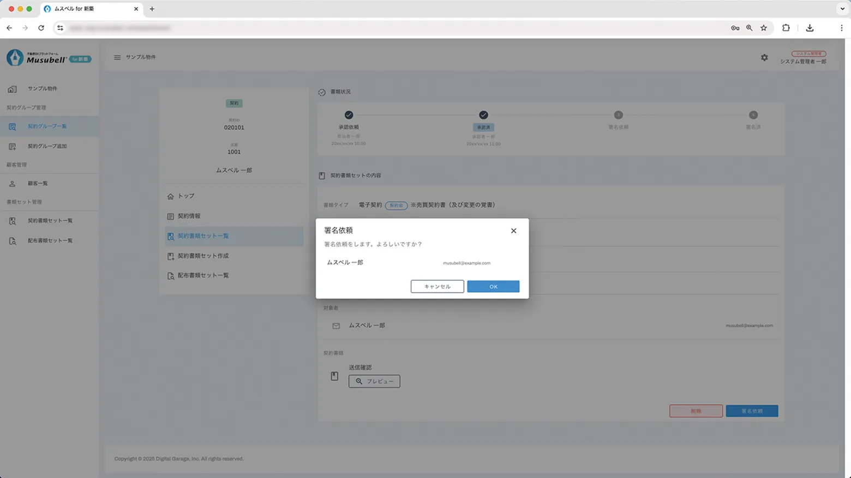Go to 顧客一覧 in the sidebar
This screenshot has width=851, height=478.
point(38,184)
